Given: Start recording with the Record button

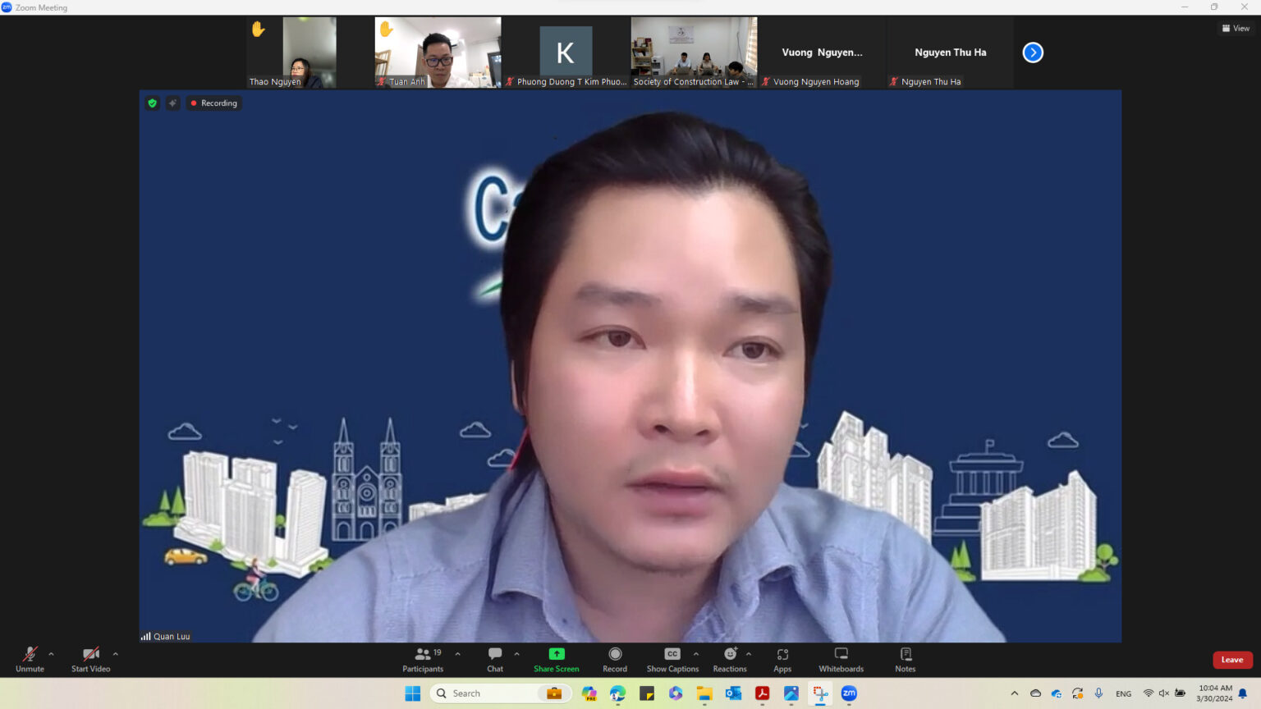Looking at the screenshot, I should 615,658.
